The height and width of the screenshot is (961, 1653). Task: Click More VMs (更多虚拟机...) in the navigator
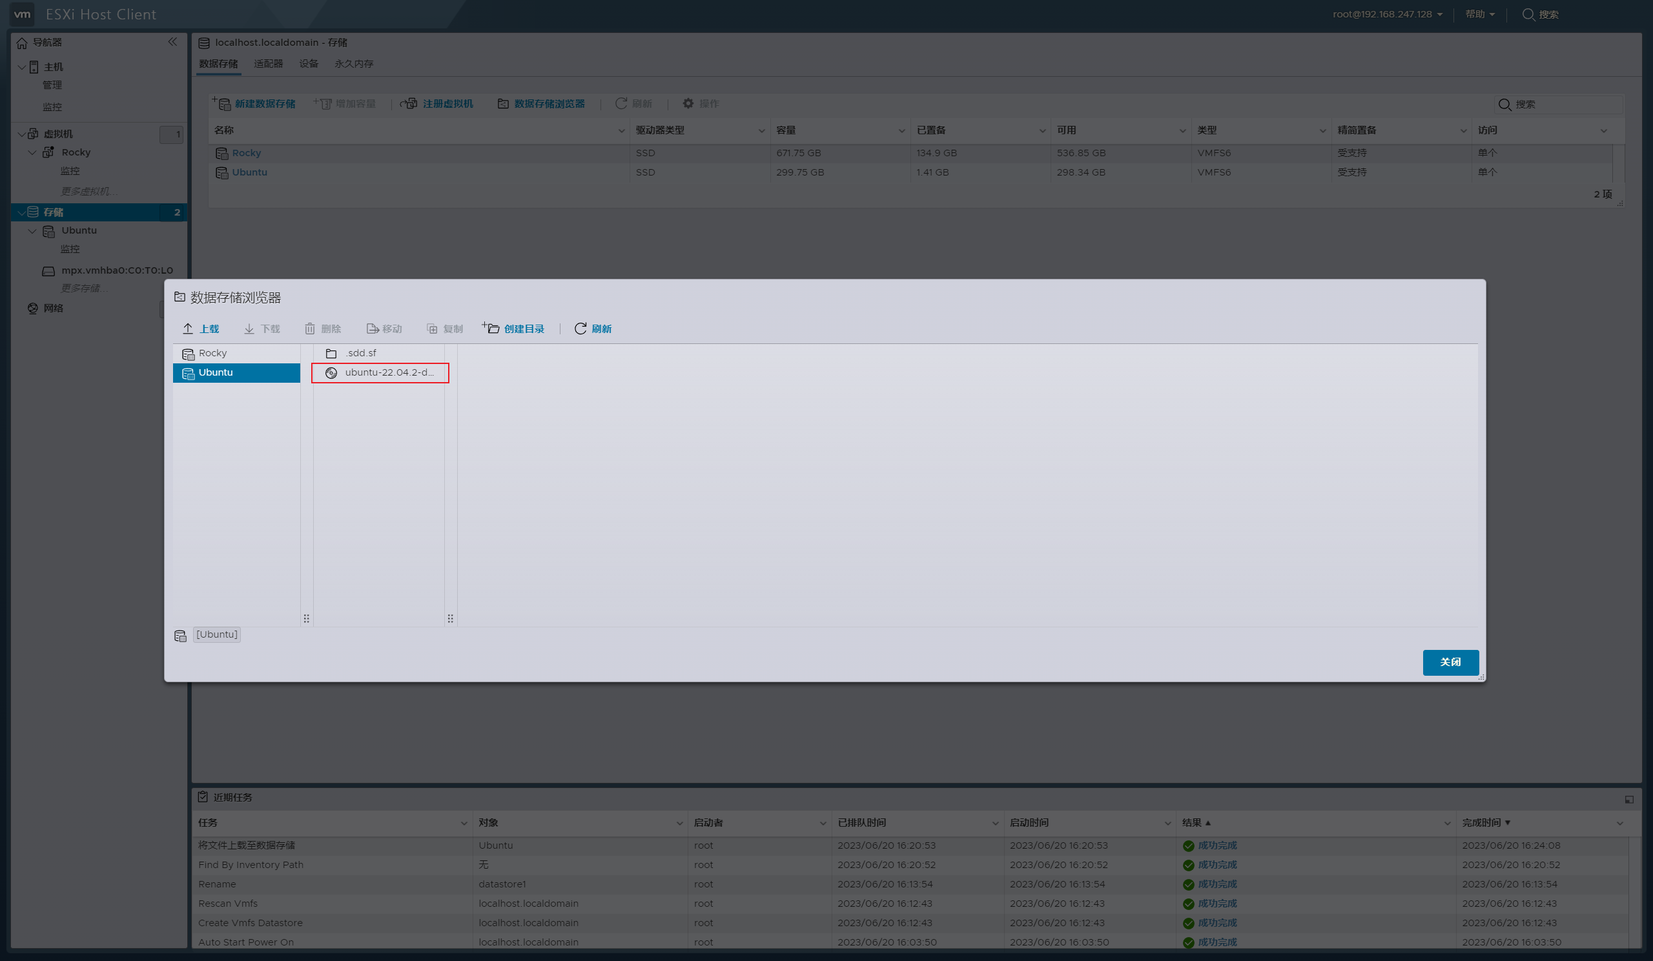point(89,192)
